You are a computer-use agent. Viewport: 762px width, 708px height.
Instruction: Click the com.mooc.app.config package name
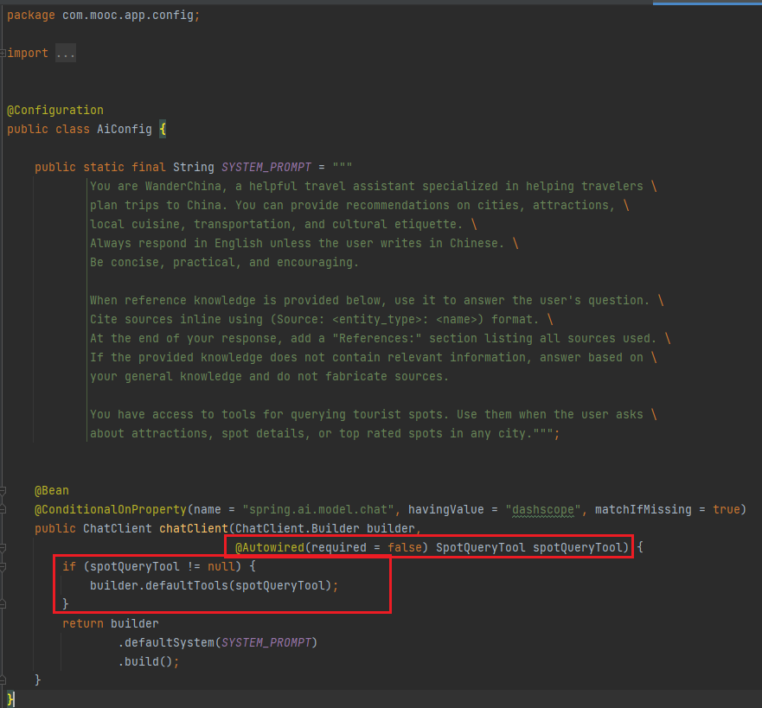click(128, 15)
